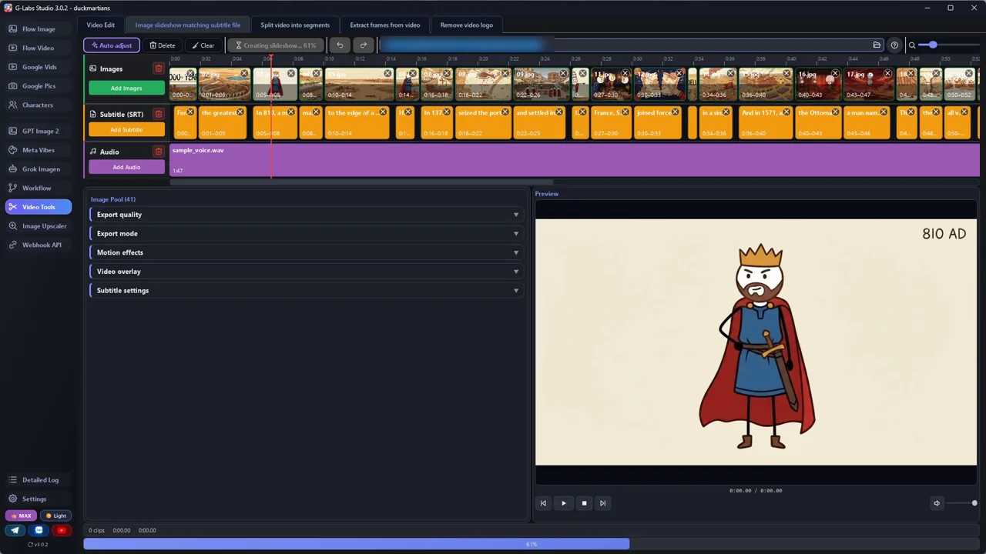Open the Zalo link icon

point(39,530)
